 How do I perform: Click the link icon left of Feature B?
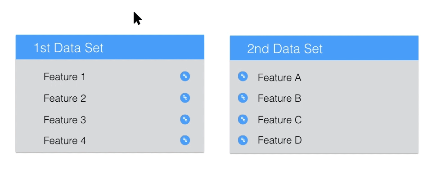pyautogui.click(x=243, y=98)
